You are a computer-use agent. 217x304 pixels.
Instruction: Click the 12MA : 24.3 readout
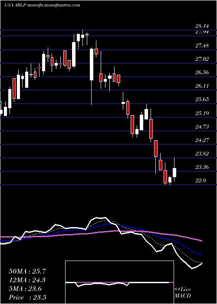click(27, 280)
